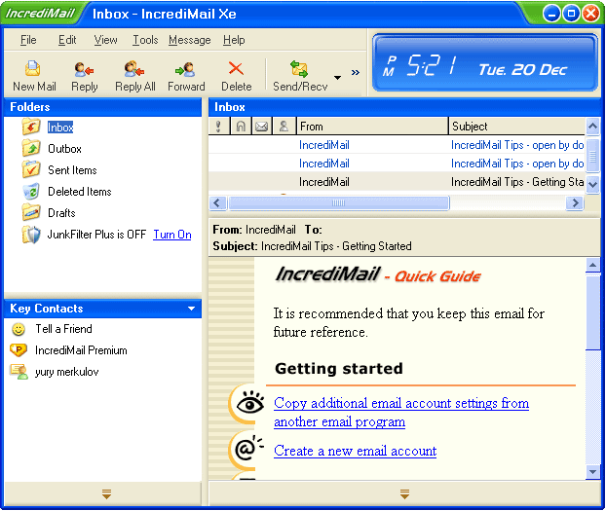Click the Drafts folder icon

pyautogui.click(x=31, y=212)
